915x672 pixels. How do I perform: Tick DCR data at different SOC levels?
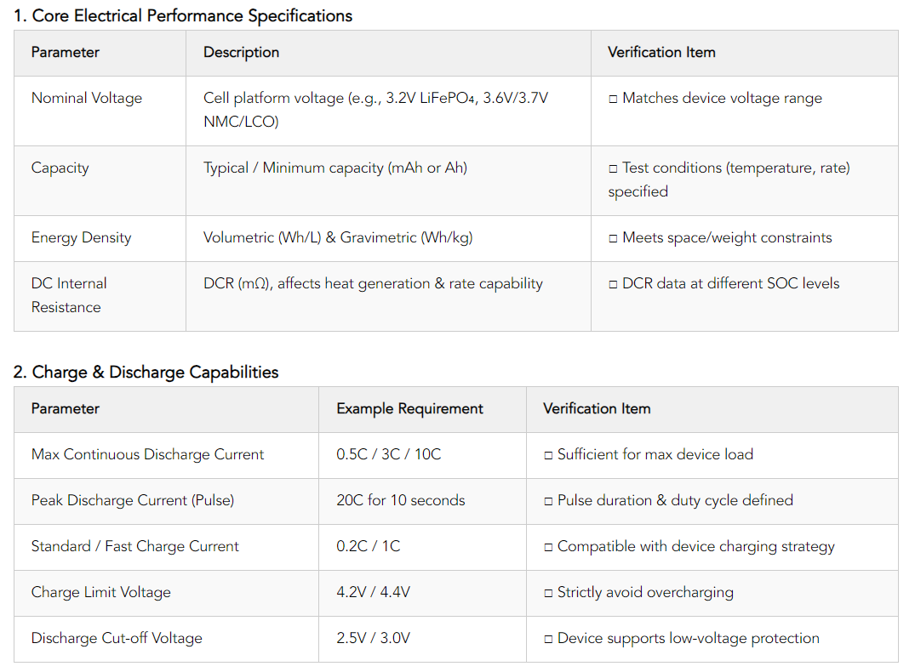[x=613, y=285]
